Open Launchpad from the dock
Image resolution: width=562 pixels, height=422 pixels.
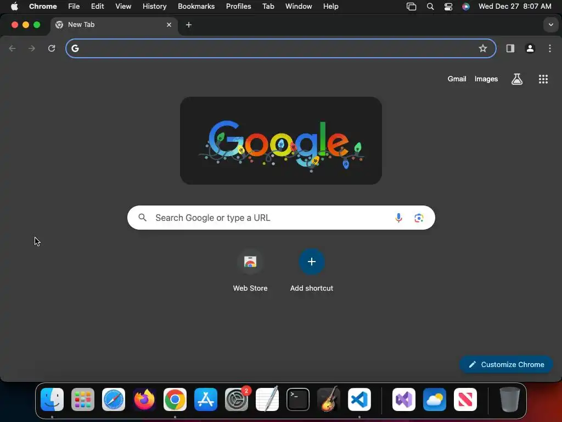[x=83, y=399]
